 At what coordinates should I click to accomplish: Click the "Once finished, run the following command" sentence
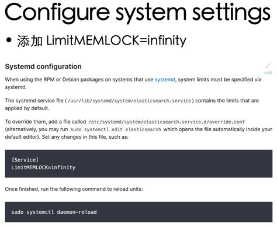tap(74, 189)
